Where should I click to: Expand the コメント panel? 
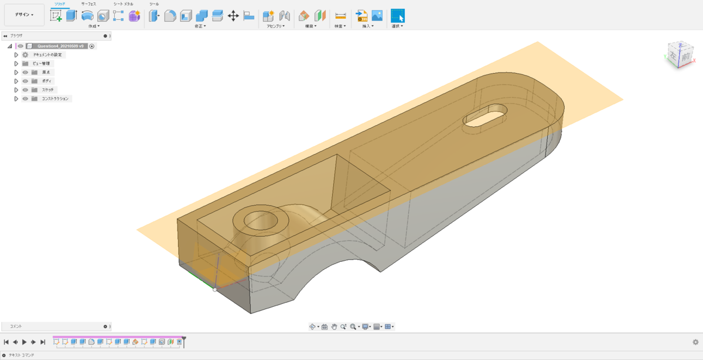[105, 326]
